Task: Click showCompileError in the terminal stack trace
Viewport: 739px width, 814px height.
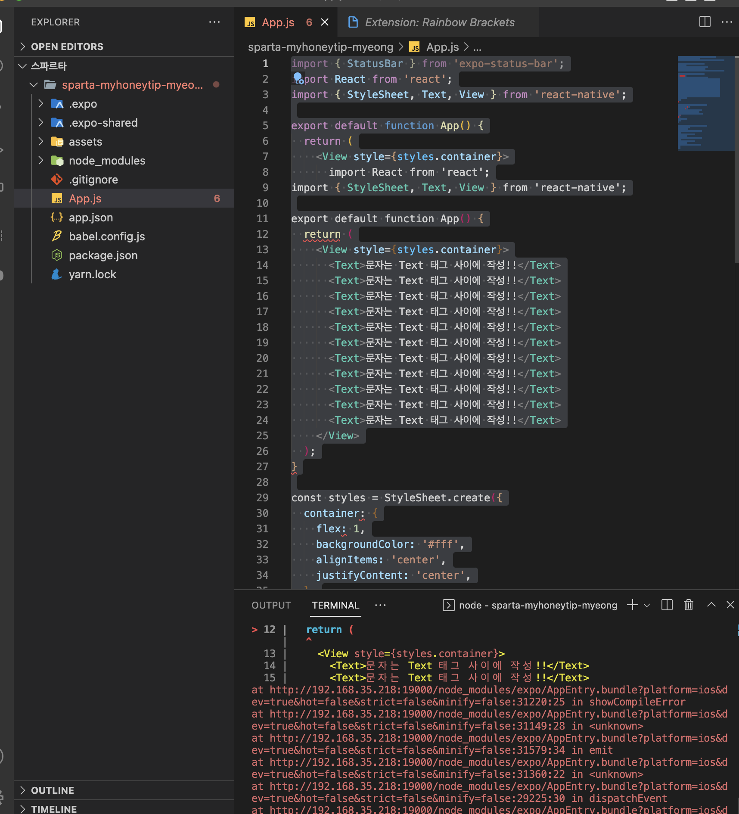Action: pos(637,702)
